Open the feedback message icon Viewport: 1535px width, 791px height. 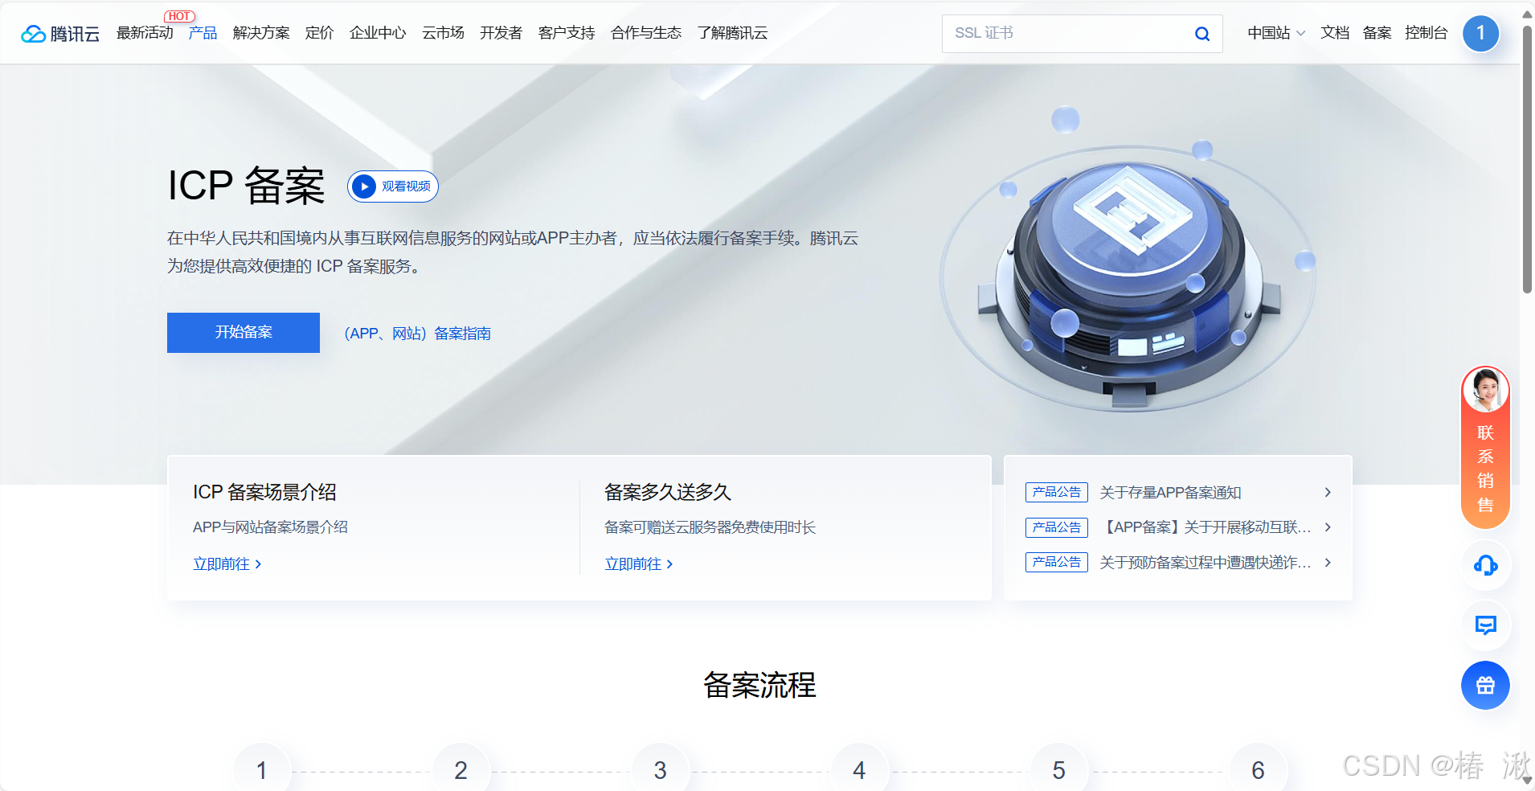[x=1485, y=625]
